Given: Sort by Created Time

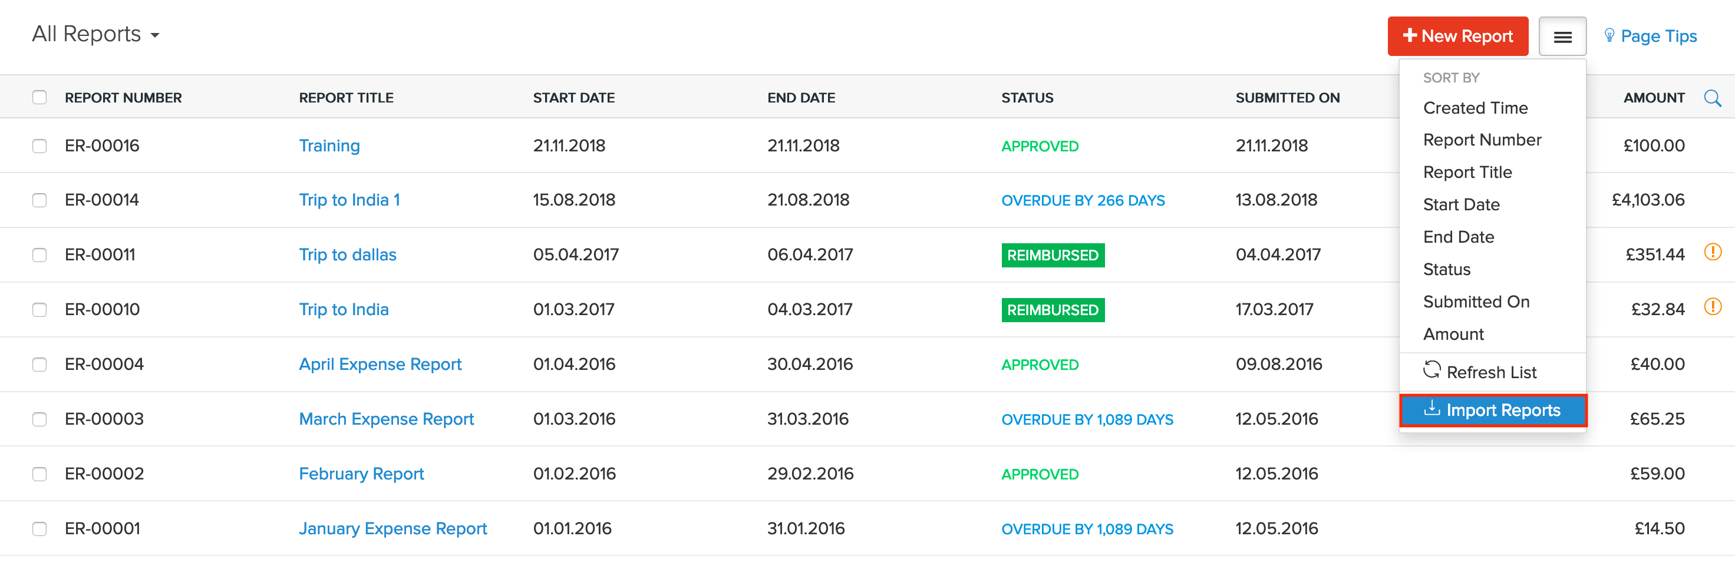Looking at the screenshot, I should coord(1475,108).
